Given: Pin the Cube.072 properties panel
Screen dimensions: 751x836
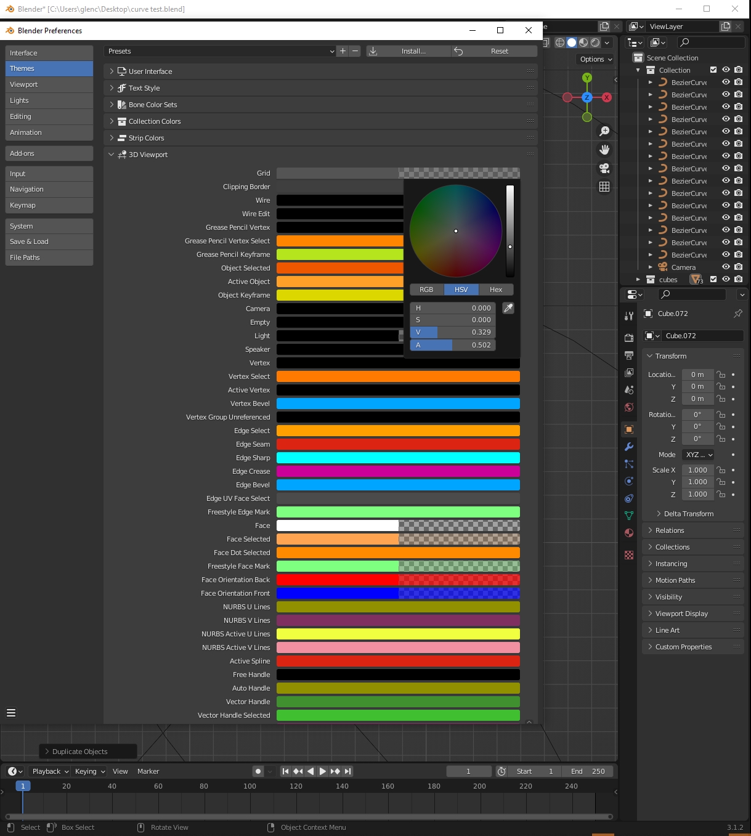Looking at the screenshot, I should point(737,314).
